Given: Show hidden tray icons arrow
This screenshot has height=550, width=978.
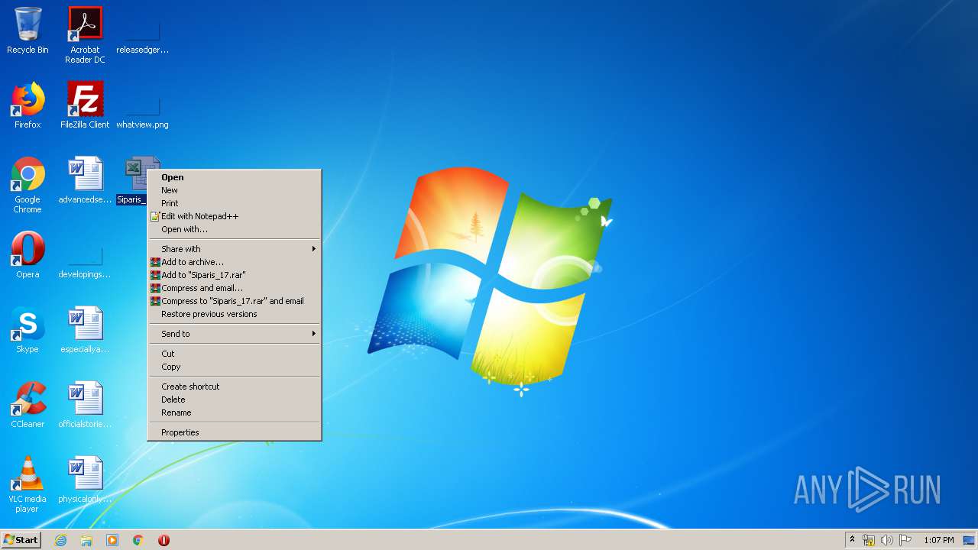Looking at the screenshot, I should [852, 540].
